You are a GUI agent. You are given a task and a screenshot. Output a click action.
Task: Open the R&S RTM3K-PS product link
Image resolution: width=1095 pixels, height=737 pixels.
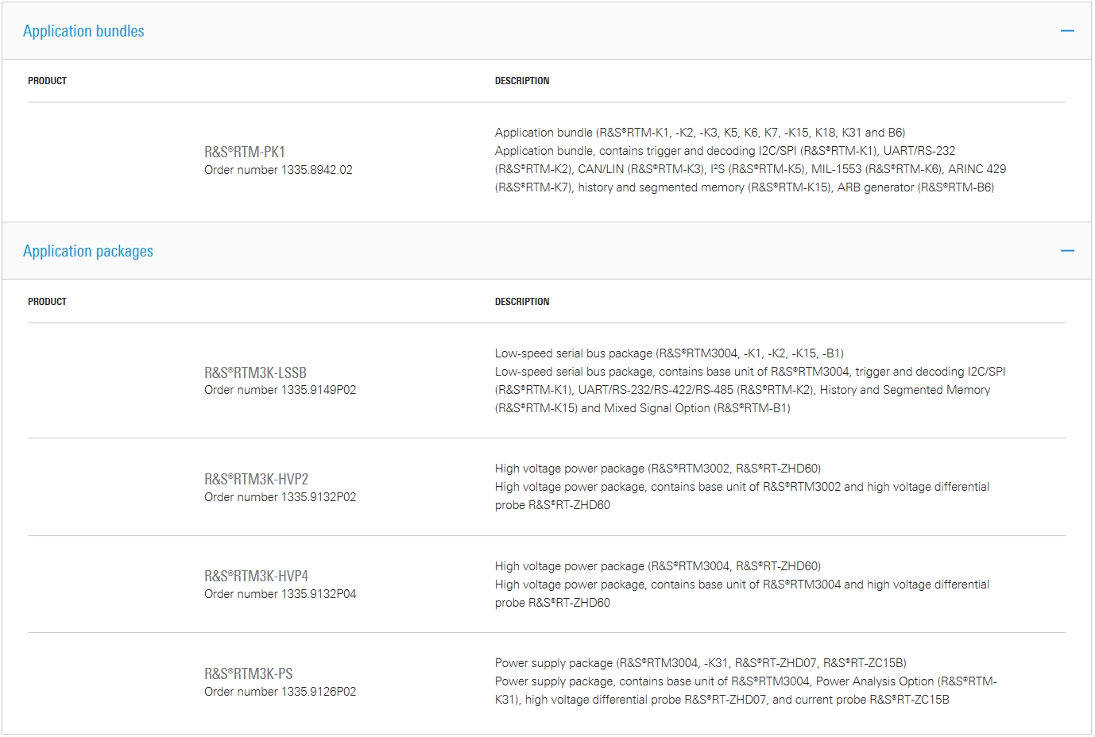[249, 673]
